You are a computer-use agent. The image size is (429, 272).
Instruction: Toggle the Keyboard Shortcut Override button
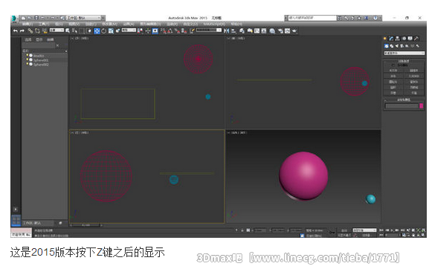155,31
